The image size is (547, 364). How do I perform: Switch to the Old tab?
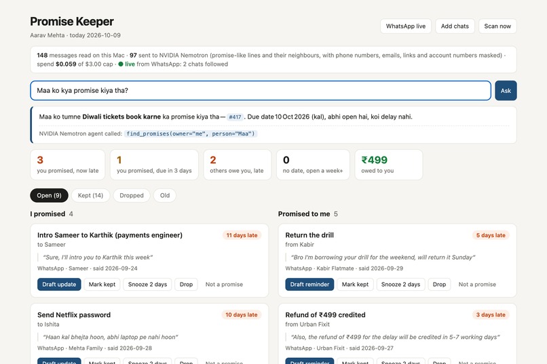[x=165, y=195]
